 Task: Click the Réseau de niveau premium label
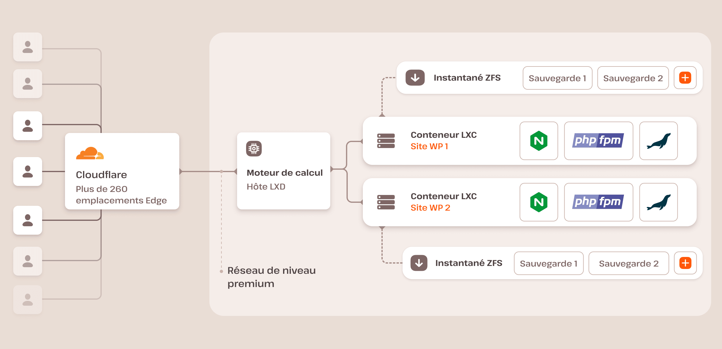(271, 277)
